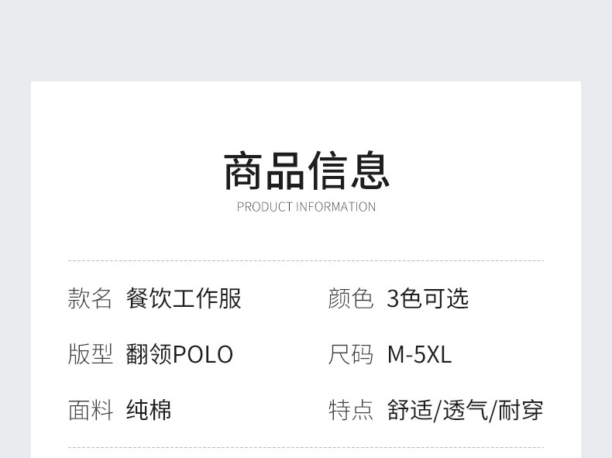Click the 3色可选 color value
This screenshot has width=612, height=458.
(428, 298)
